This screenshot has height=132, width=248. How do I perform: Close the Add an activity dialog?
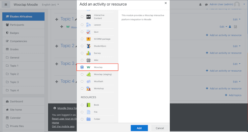point(166,3)
